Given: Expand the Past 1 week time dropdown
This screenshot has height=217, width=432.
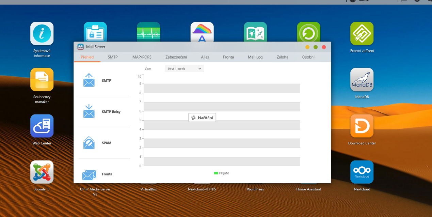Looking at the screenshot, I should 185,69.
